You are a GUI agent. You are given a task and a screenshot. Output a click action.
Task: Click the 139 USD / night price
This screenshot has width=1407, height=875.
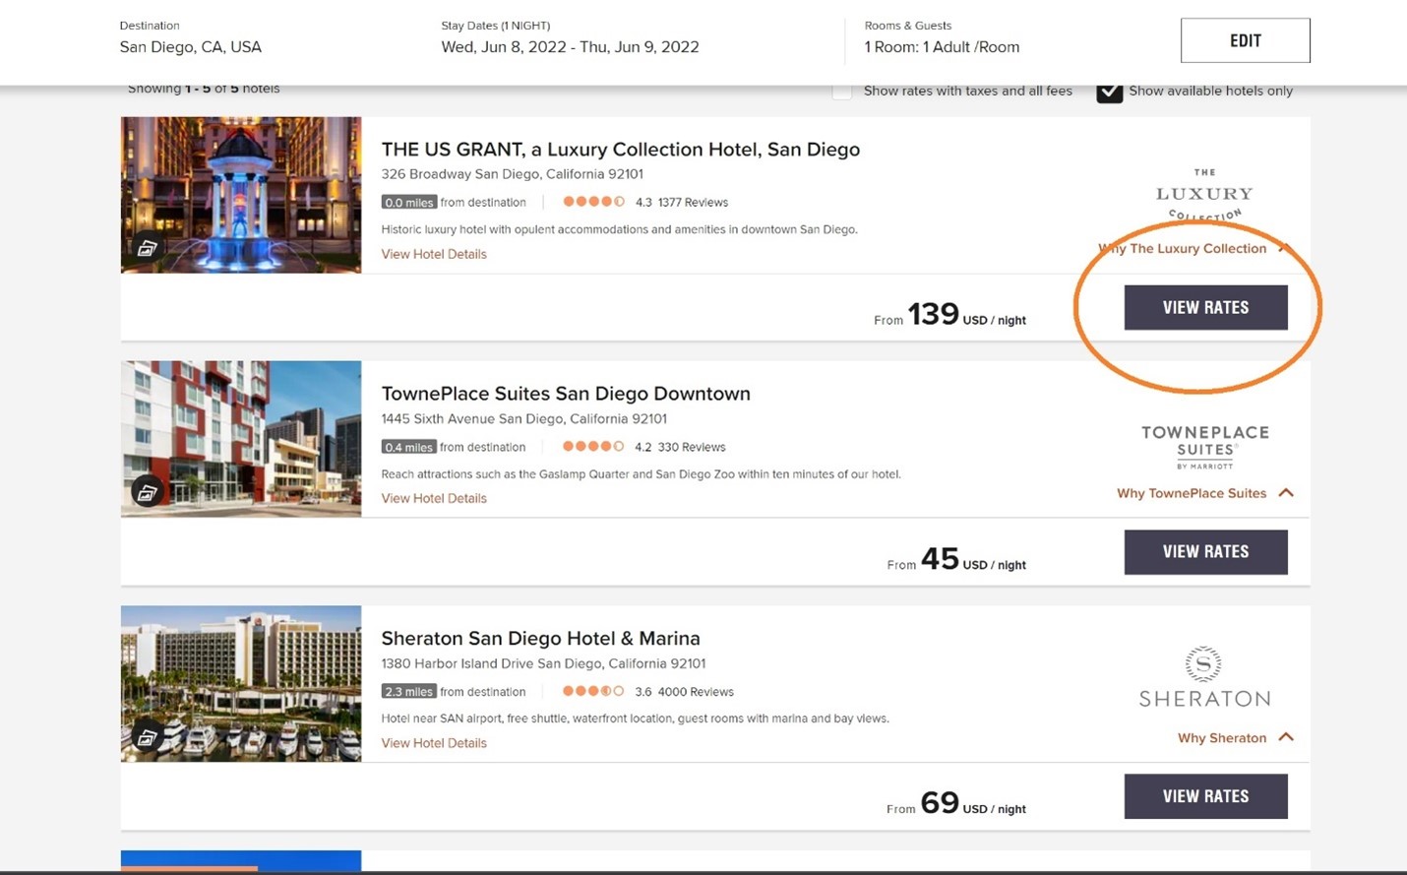pos(966,315)
